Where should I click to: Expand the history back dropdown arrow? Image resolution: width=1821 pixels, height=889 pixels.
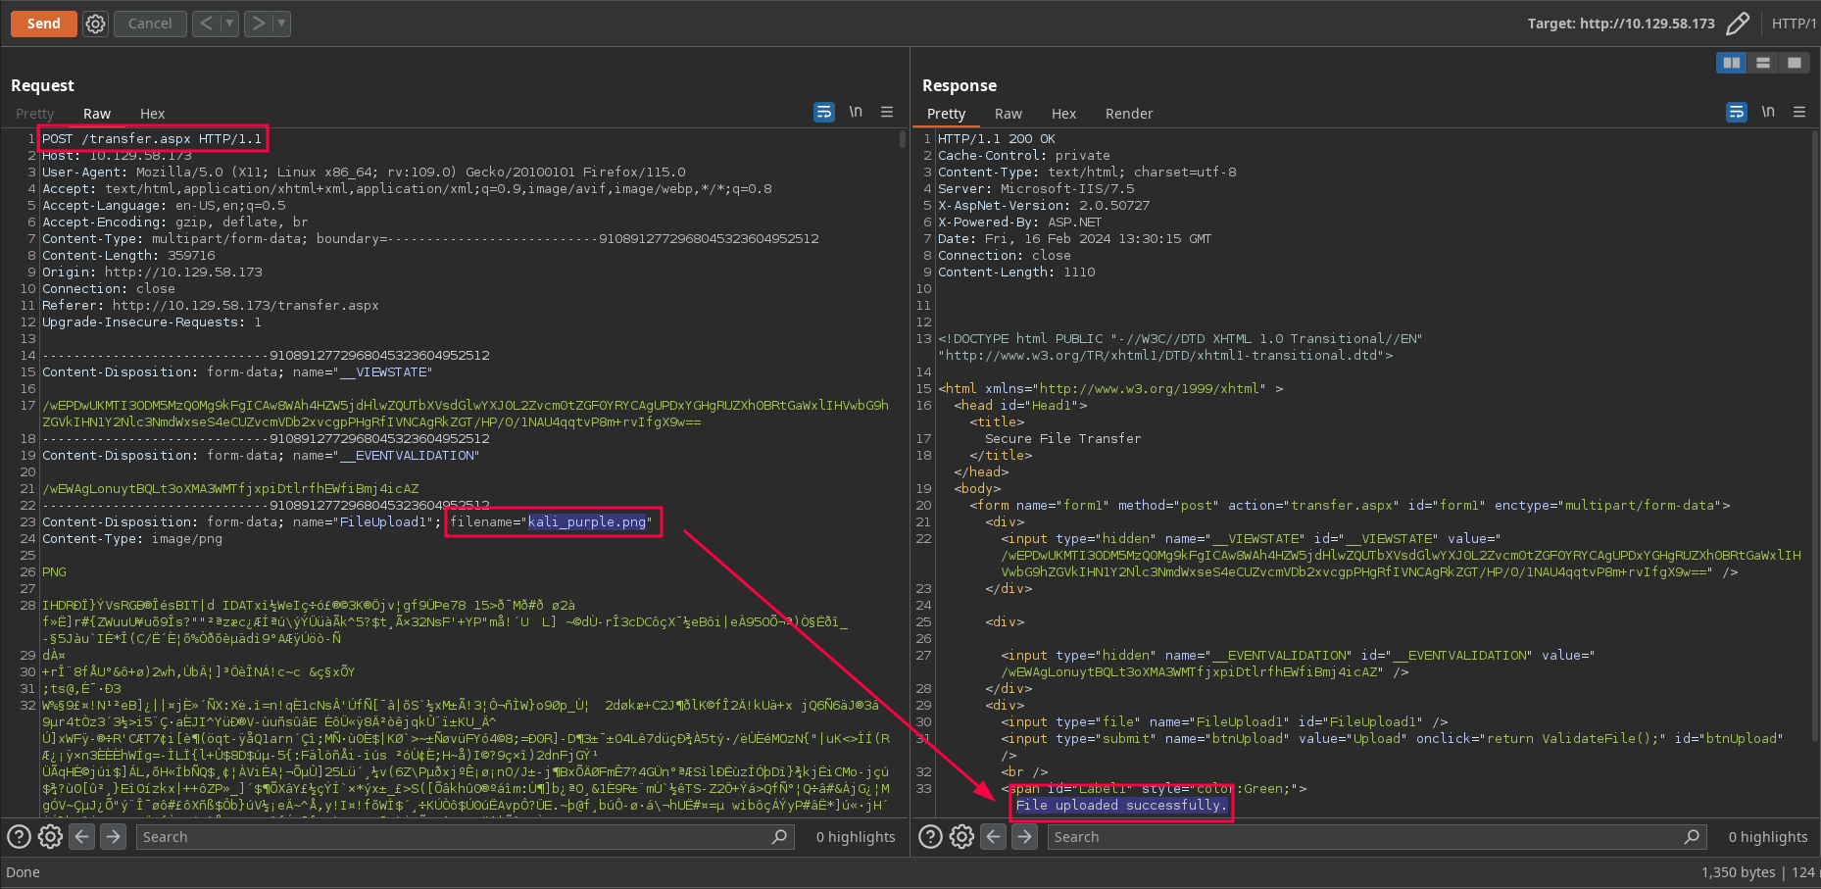pyautogui.click(x=229, y=24)
